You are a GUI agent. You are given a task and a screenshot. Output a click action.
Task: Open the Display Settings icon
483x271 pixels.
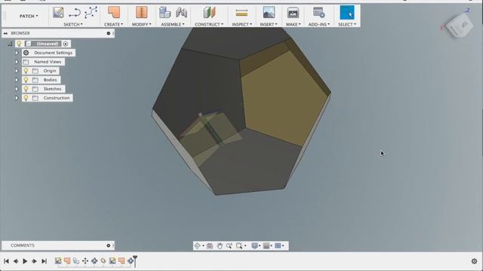254,245
